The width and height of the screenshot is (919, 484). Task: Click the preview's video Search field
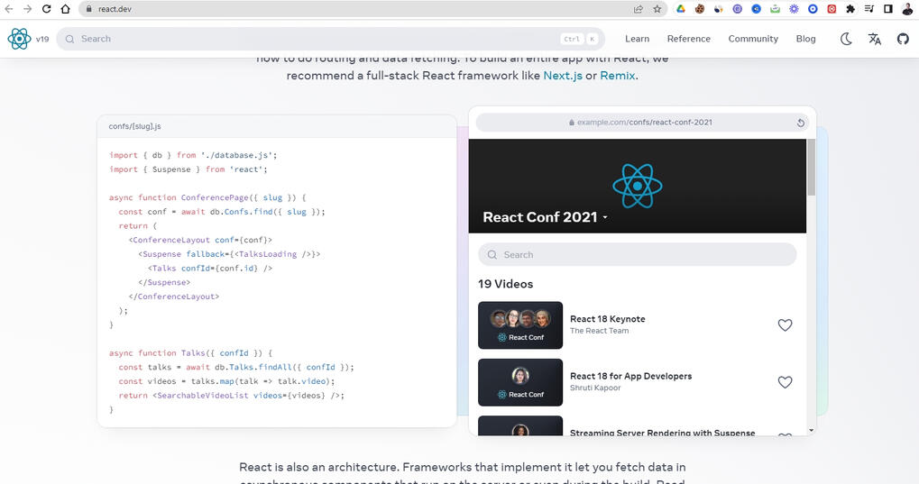(x=637, y=255)
